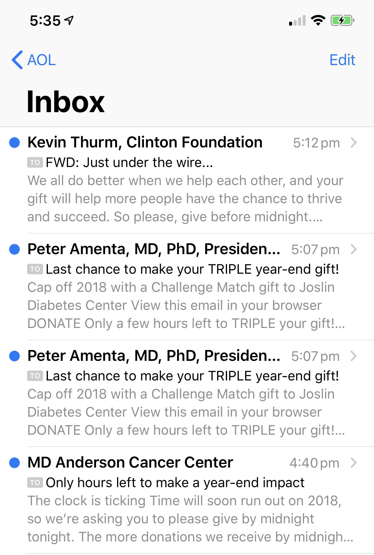The height and width of the screenshot is (555, 374).
Task: Tap the Edit button
Action: [342, 60]
